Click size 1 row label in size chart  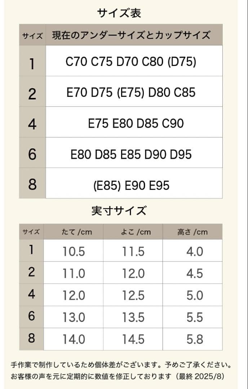32,64
